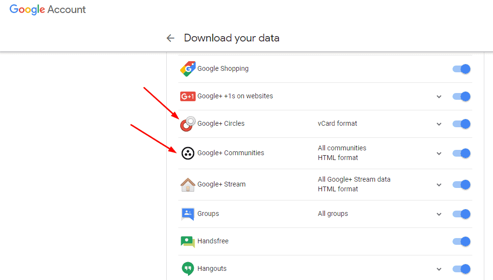Expand Google+ +1s on websites options
The height and width of the screenshot is (280, 493).
[439, 96]
